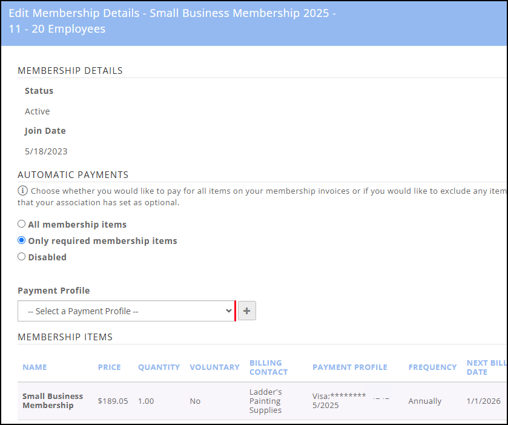The image size is (508, 425).
Task: Click the Frequency column header
Action: pyautogui.click(x=432, y=367)
